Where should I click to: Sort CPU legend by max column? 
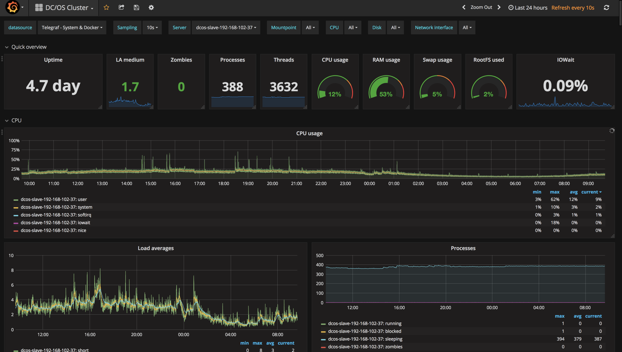[554, 192]
